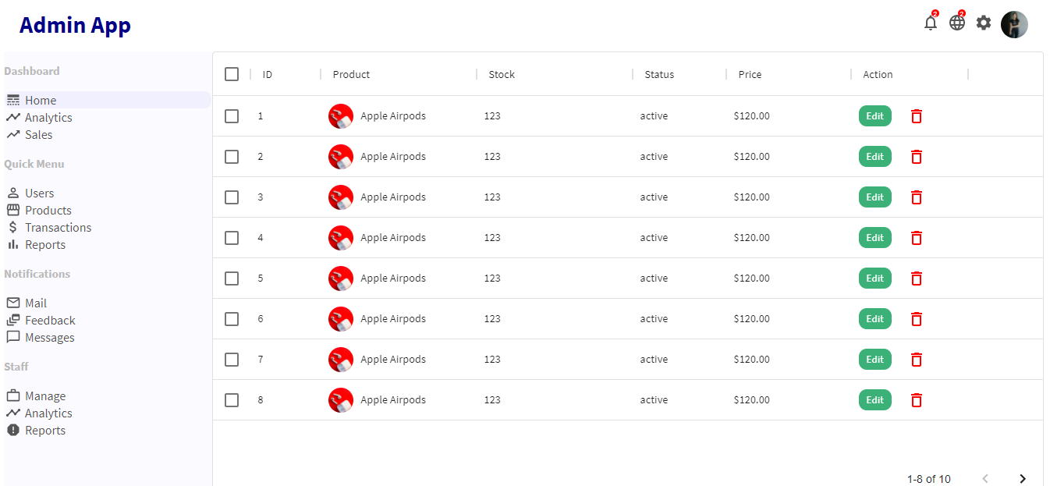The width and height of the screenshot is (1050, 486).
Task: Click the globe language icon
Action: pos(957,23)
